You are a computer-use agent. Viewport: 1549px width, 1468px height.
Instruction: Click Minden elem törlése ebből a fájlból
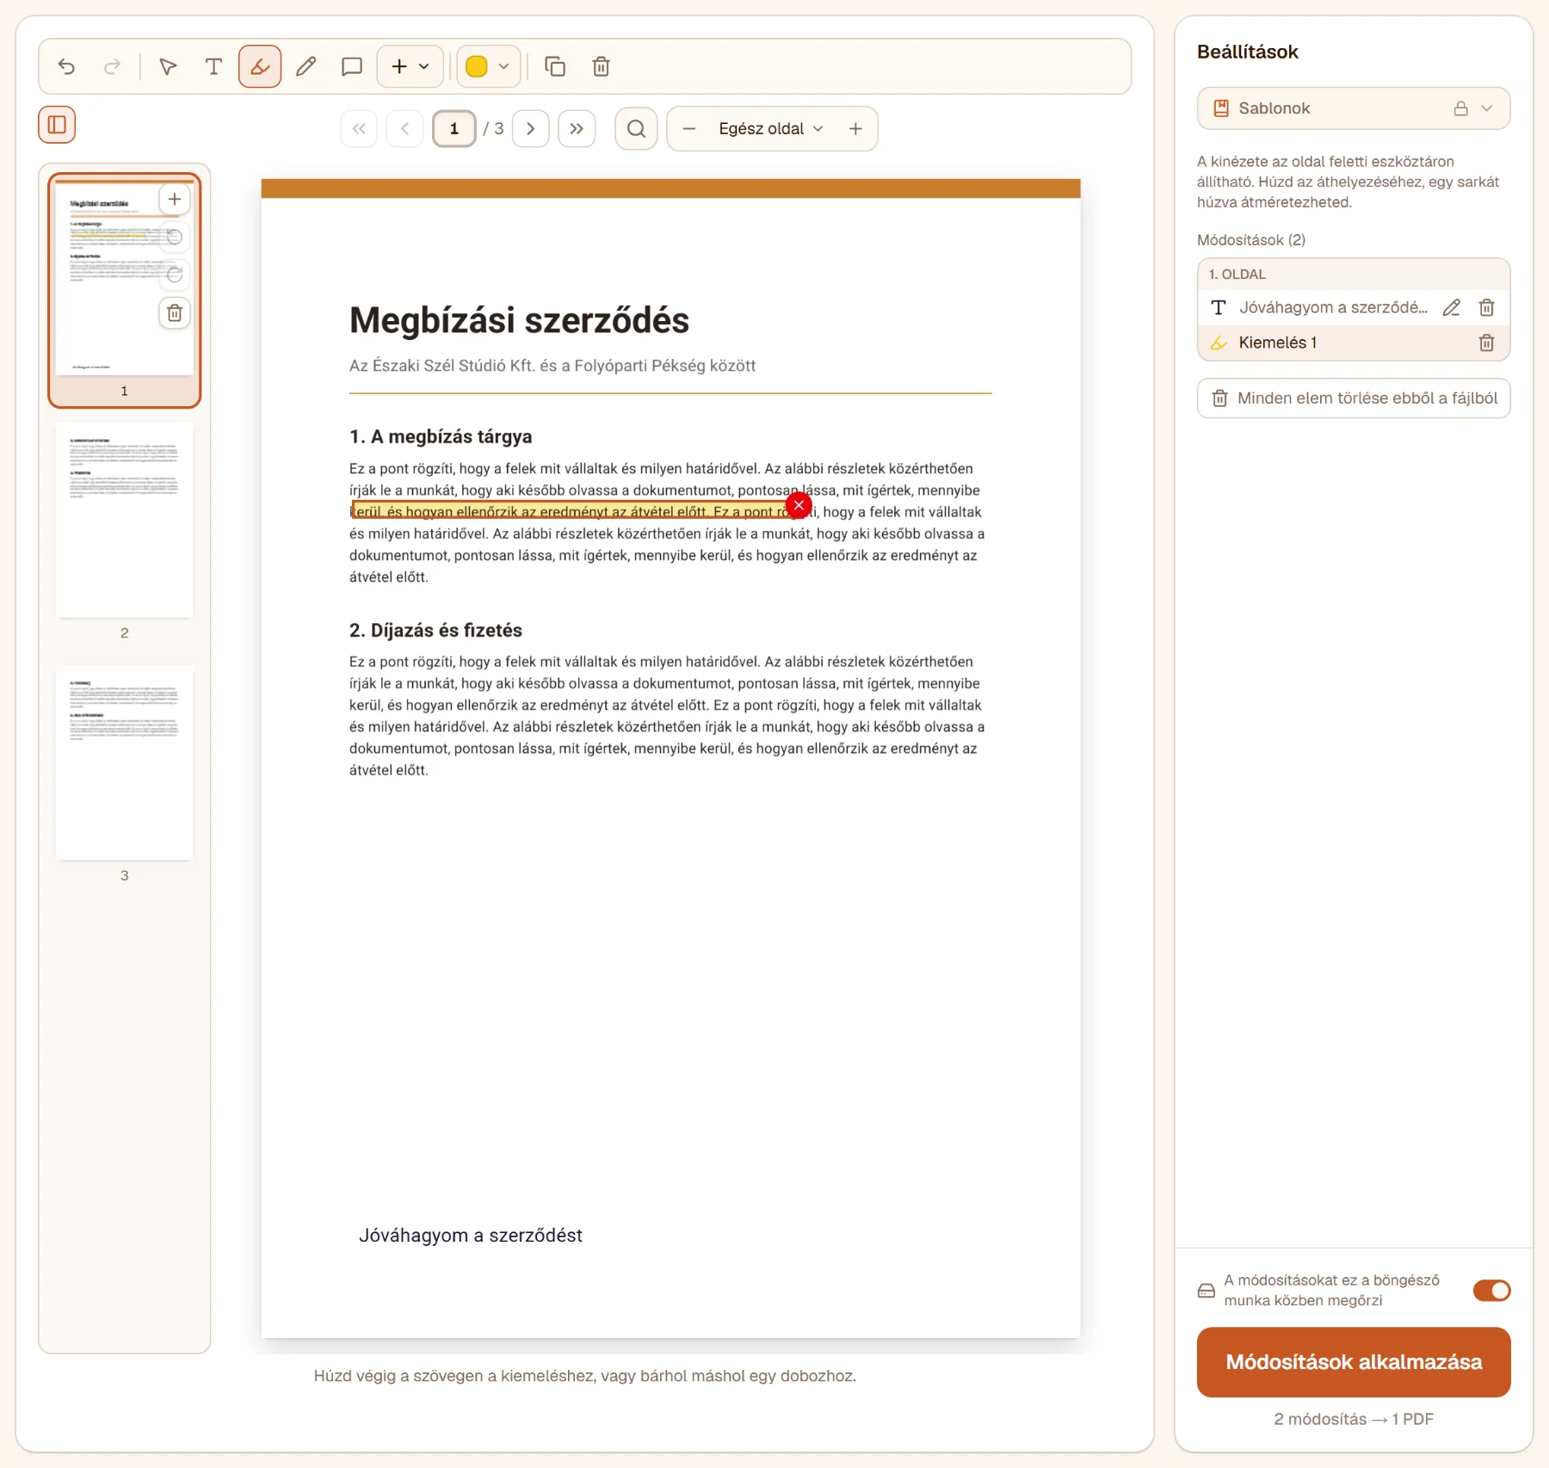pyautogui.click(x=1354, y=398)
